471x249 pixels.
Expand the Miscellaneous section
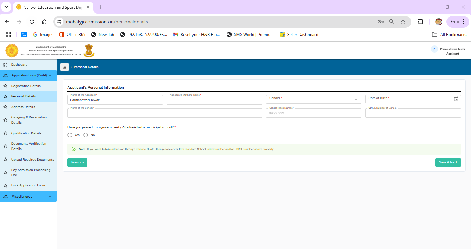point(50,197)
